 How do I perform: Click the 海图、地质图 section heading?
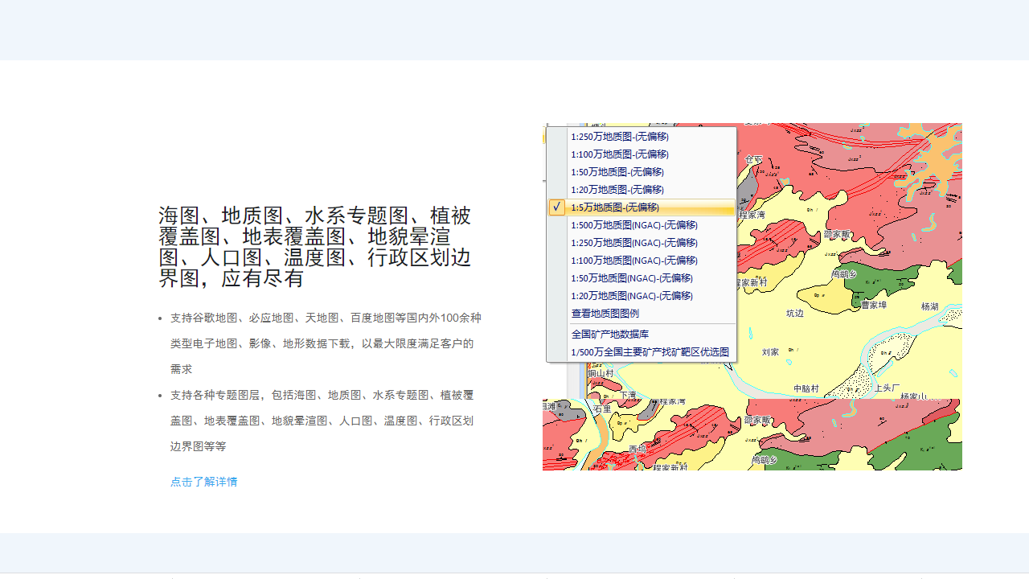click(314, 247)
